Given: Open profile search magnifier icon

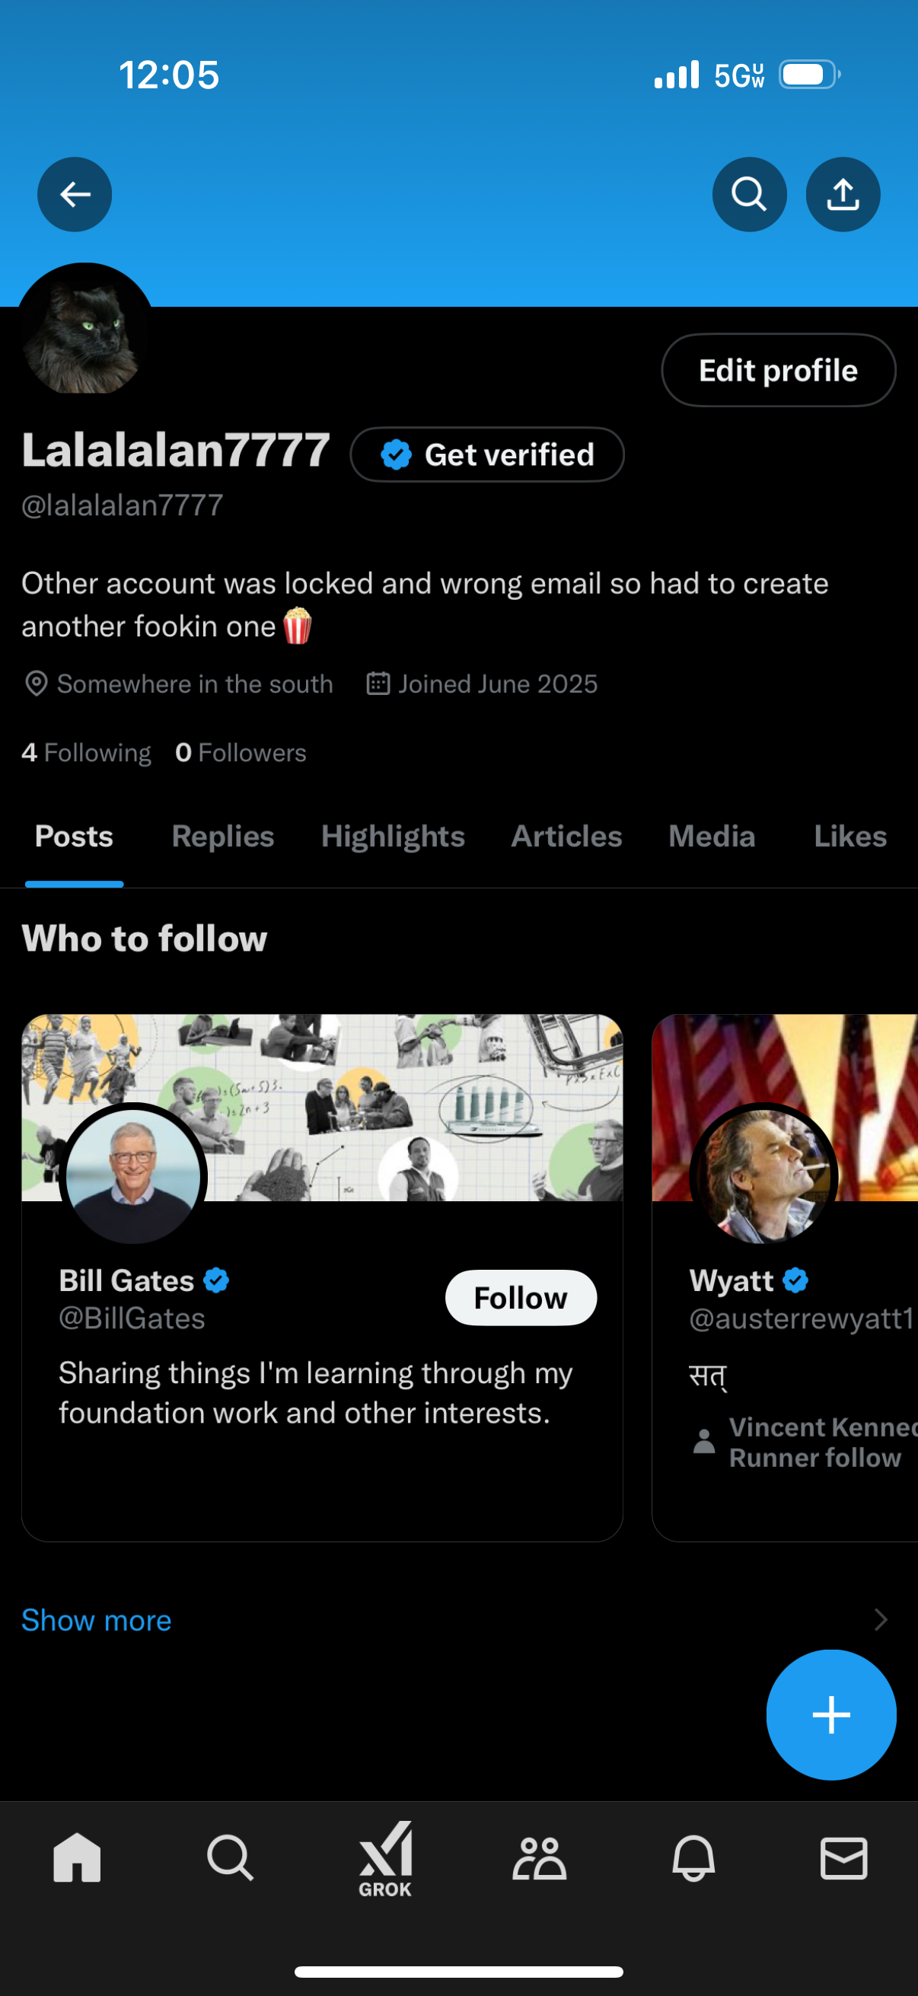Looking at the screenshot, I should [748, 193].
